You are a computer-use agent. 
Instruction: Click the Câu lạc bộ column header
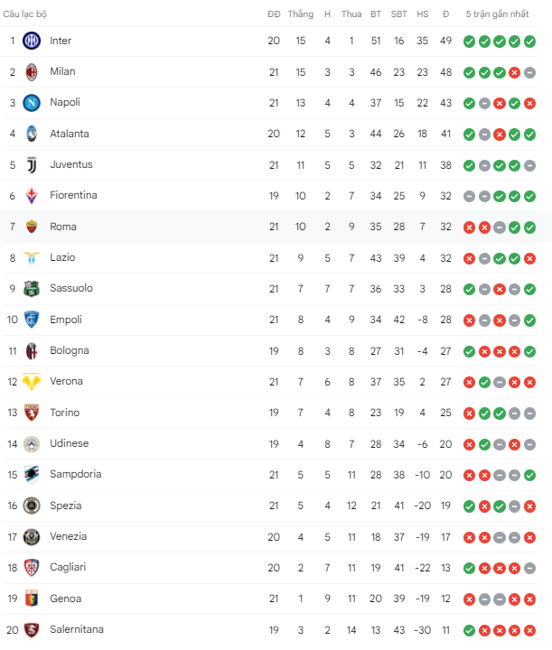25,14
